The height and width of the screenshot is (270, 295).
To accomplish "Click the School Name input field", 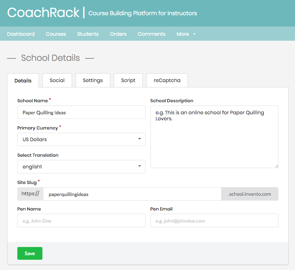I will pos(81,112).
